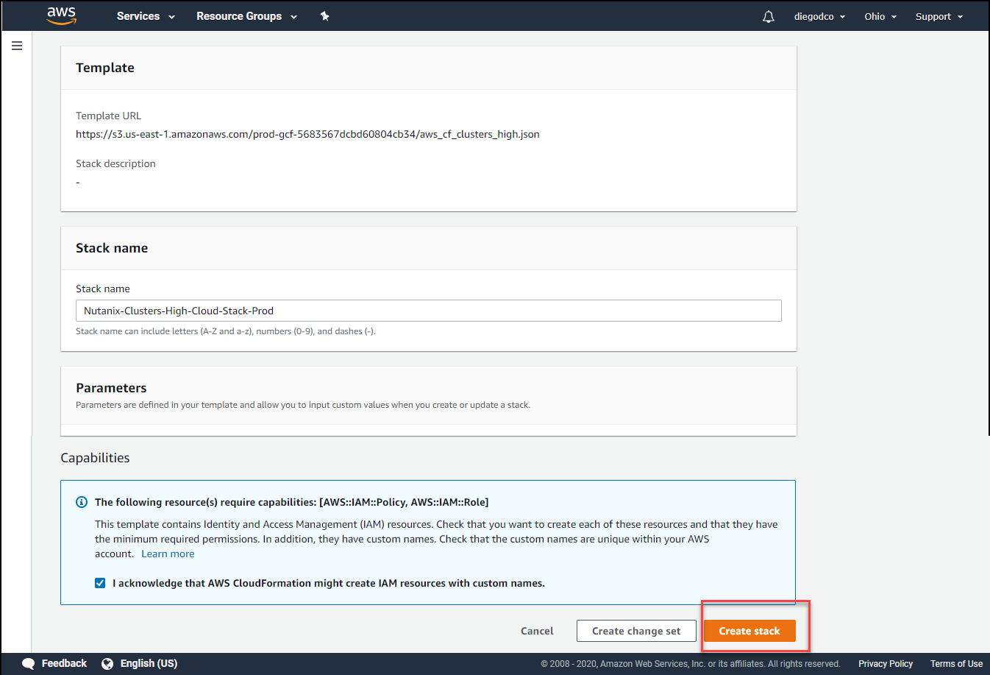Follow the Learn more link

[x=168, y=554]
